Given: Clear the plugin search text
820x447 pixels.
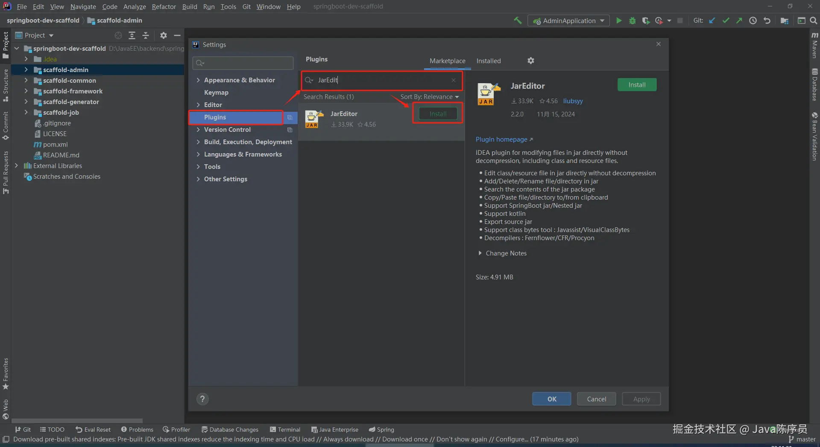Looking at the screenshot, I should pyautogui.click(x=454, y=80).
